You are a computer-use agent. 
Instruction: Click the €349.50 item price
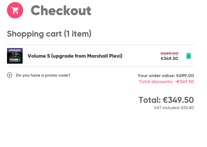point(169,58)
